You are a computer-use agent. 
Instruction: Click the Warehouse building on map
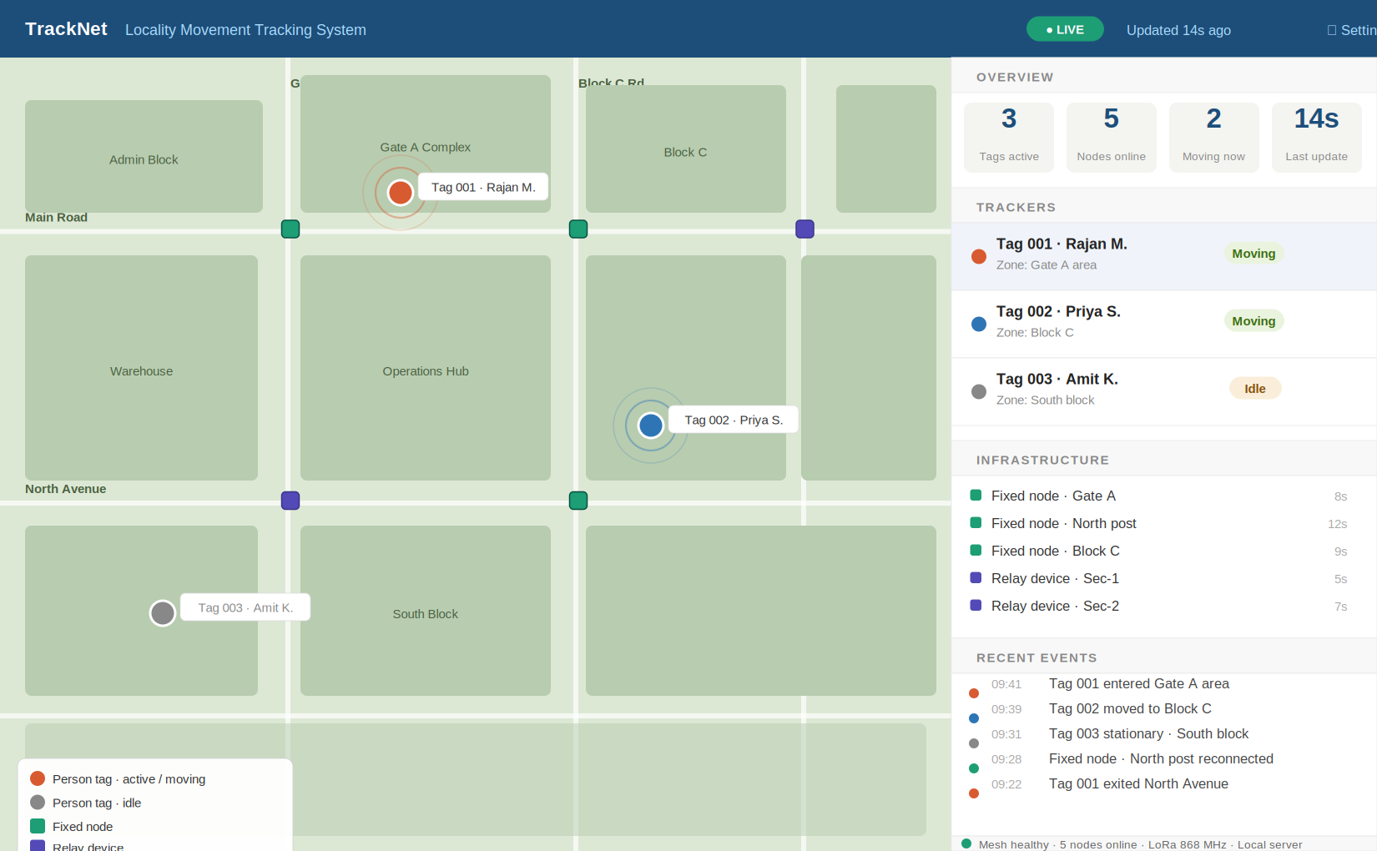click(142, 368)
